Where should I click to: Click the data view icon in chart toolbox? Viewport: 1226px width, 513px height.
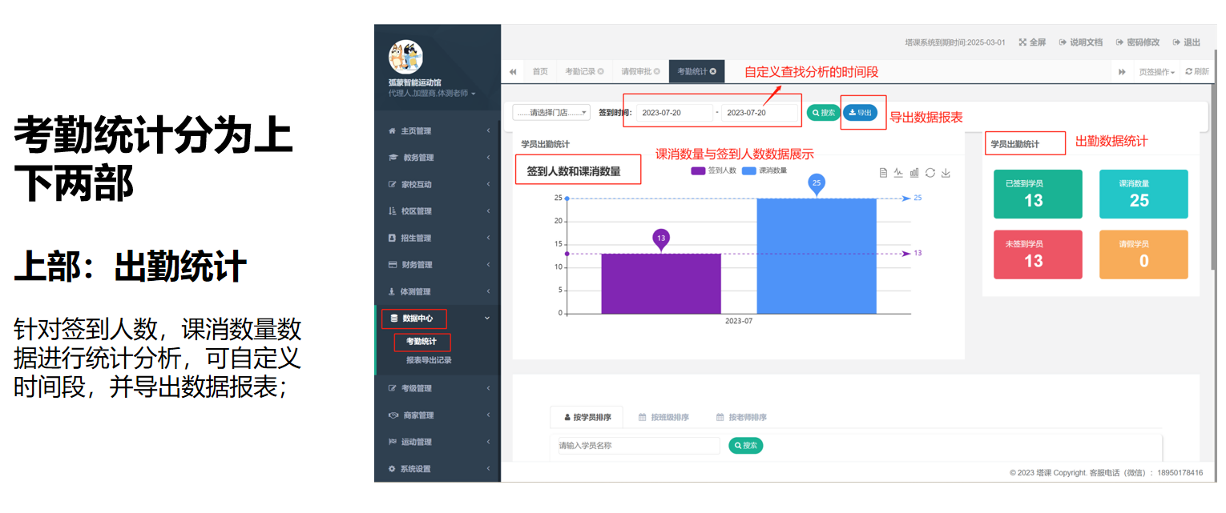pyautogui.click(x=883, y=173)
